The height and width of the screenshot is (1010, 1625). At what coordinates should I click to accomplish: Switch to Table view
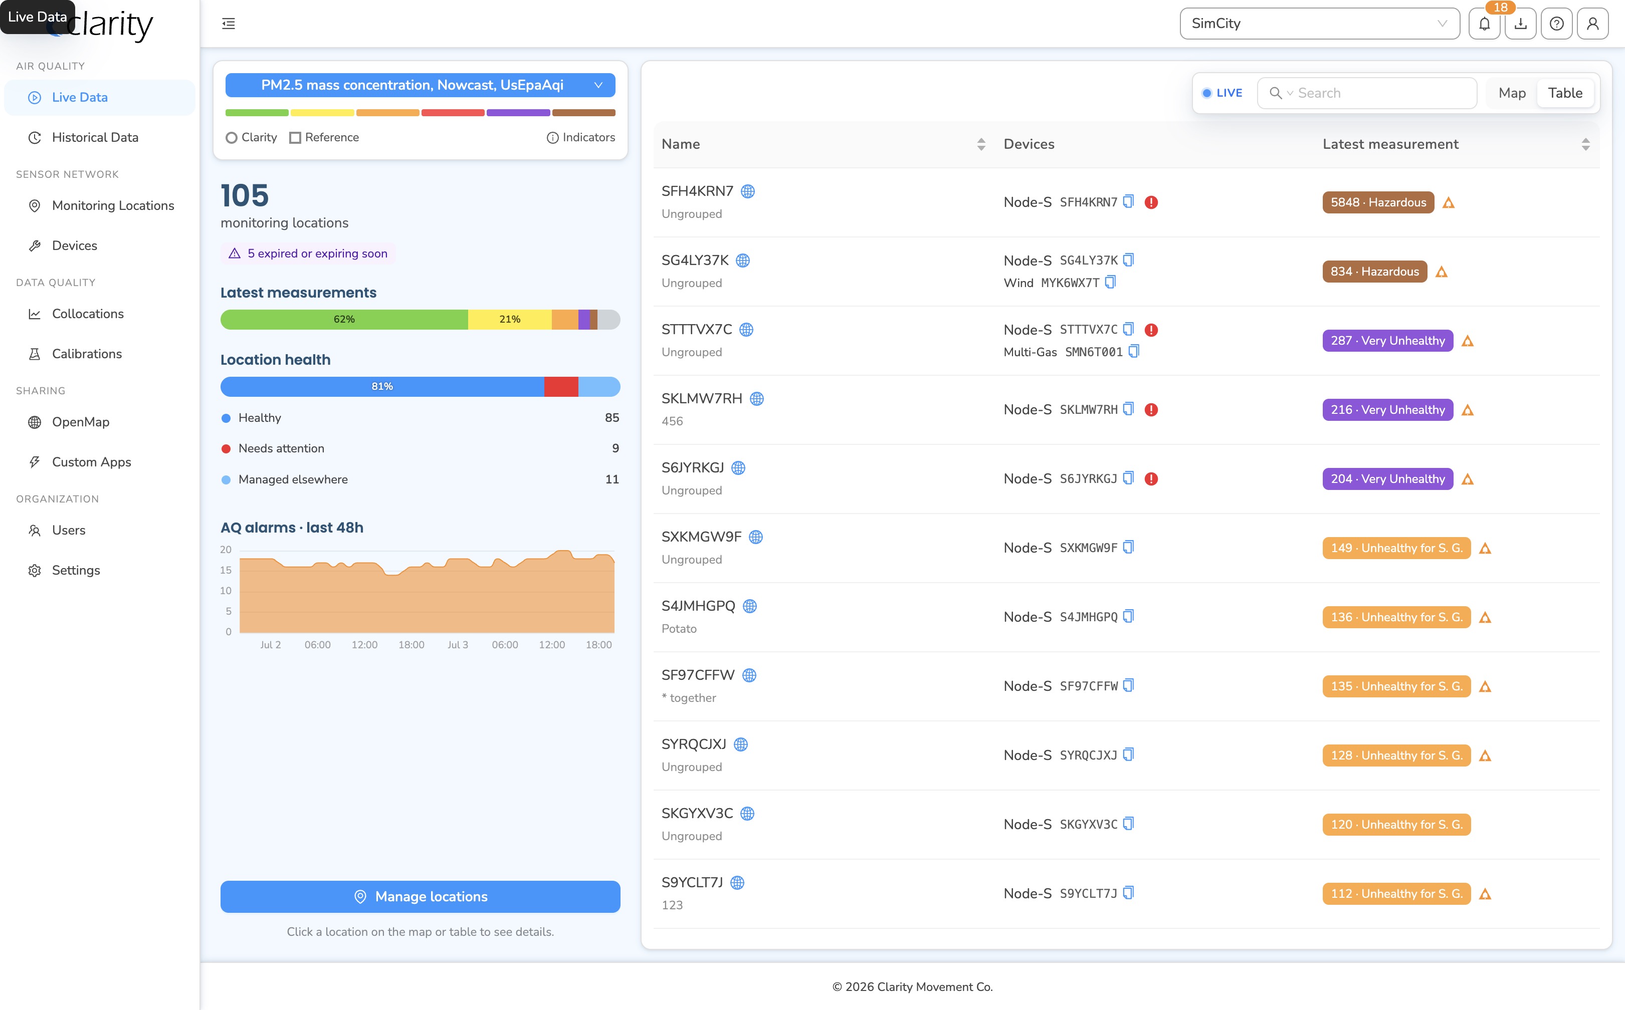point(1565,94)
